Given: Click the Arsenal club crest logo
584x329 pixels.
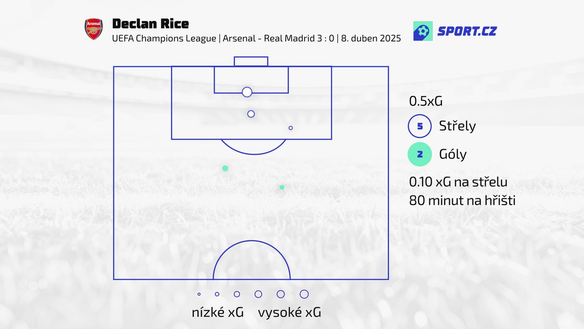Looking at the screenshot, I should point(94,29).
